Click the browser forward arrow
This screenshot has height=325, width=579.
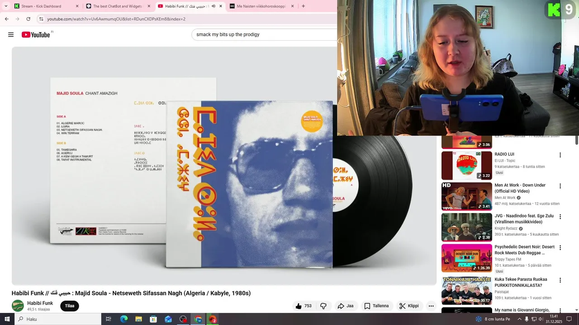tap(17, 19)
